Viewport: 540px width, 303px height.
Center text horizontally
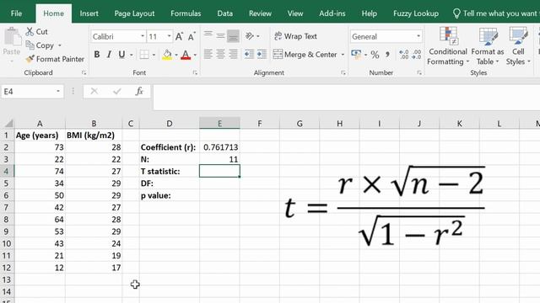pyautogui.click(x=220, y=54)
